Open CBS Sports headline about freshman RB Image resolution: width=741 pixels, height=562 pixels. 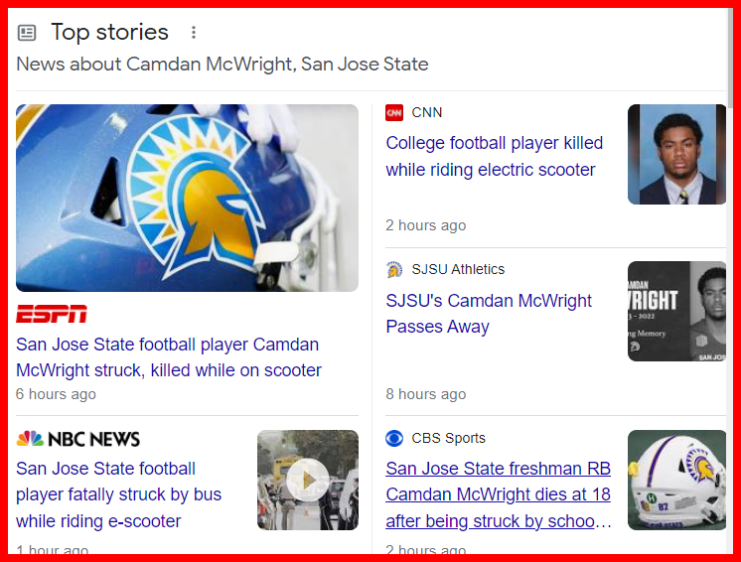tap(498, 494)
